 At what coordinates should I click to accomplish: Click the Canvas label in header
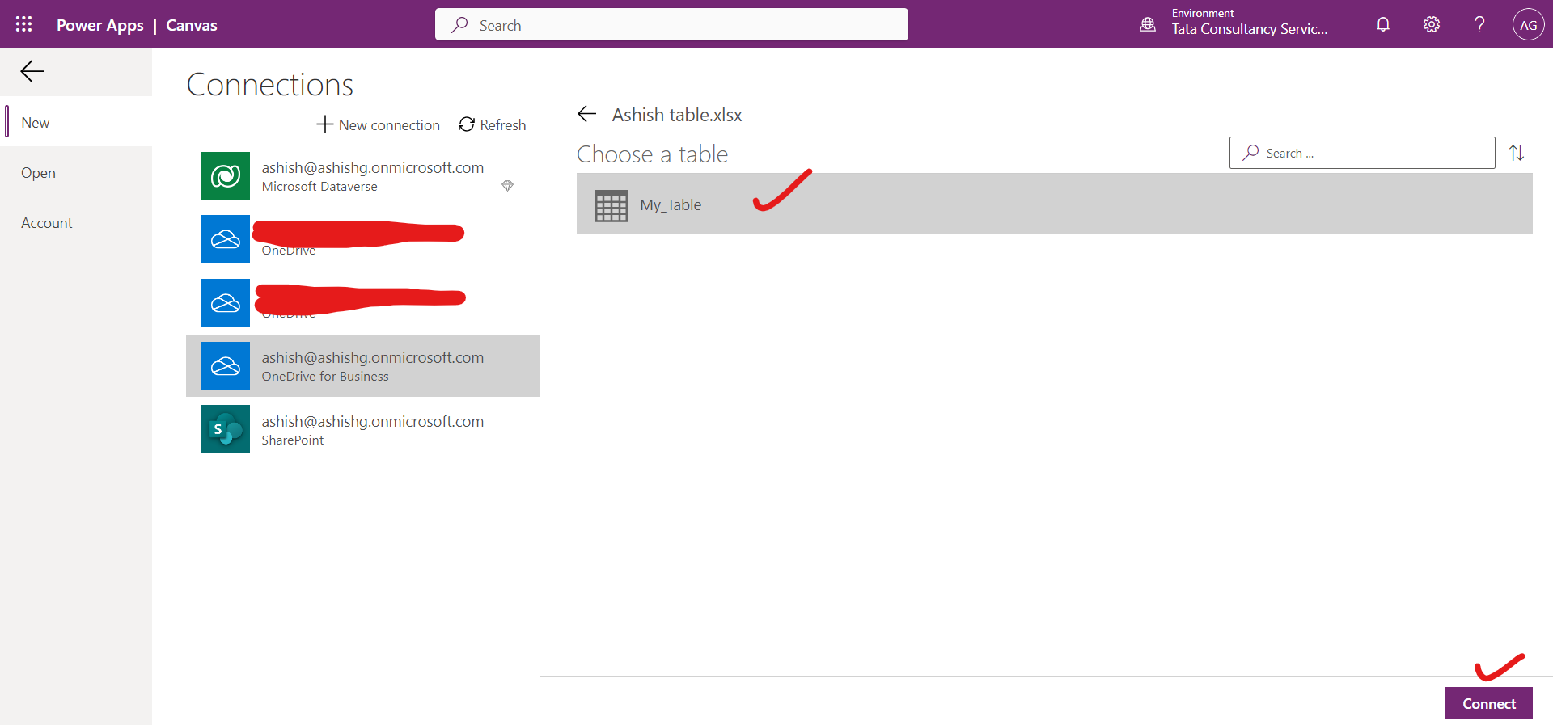click(x=192, y=25)
